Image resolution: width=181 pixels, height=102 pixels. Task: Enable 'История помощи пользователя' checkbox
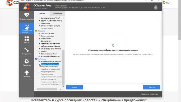(39, 77)
